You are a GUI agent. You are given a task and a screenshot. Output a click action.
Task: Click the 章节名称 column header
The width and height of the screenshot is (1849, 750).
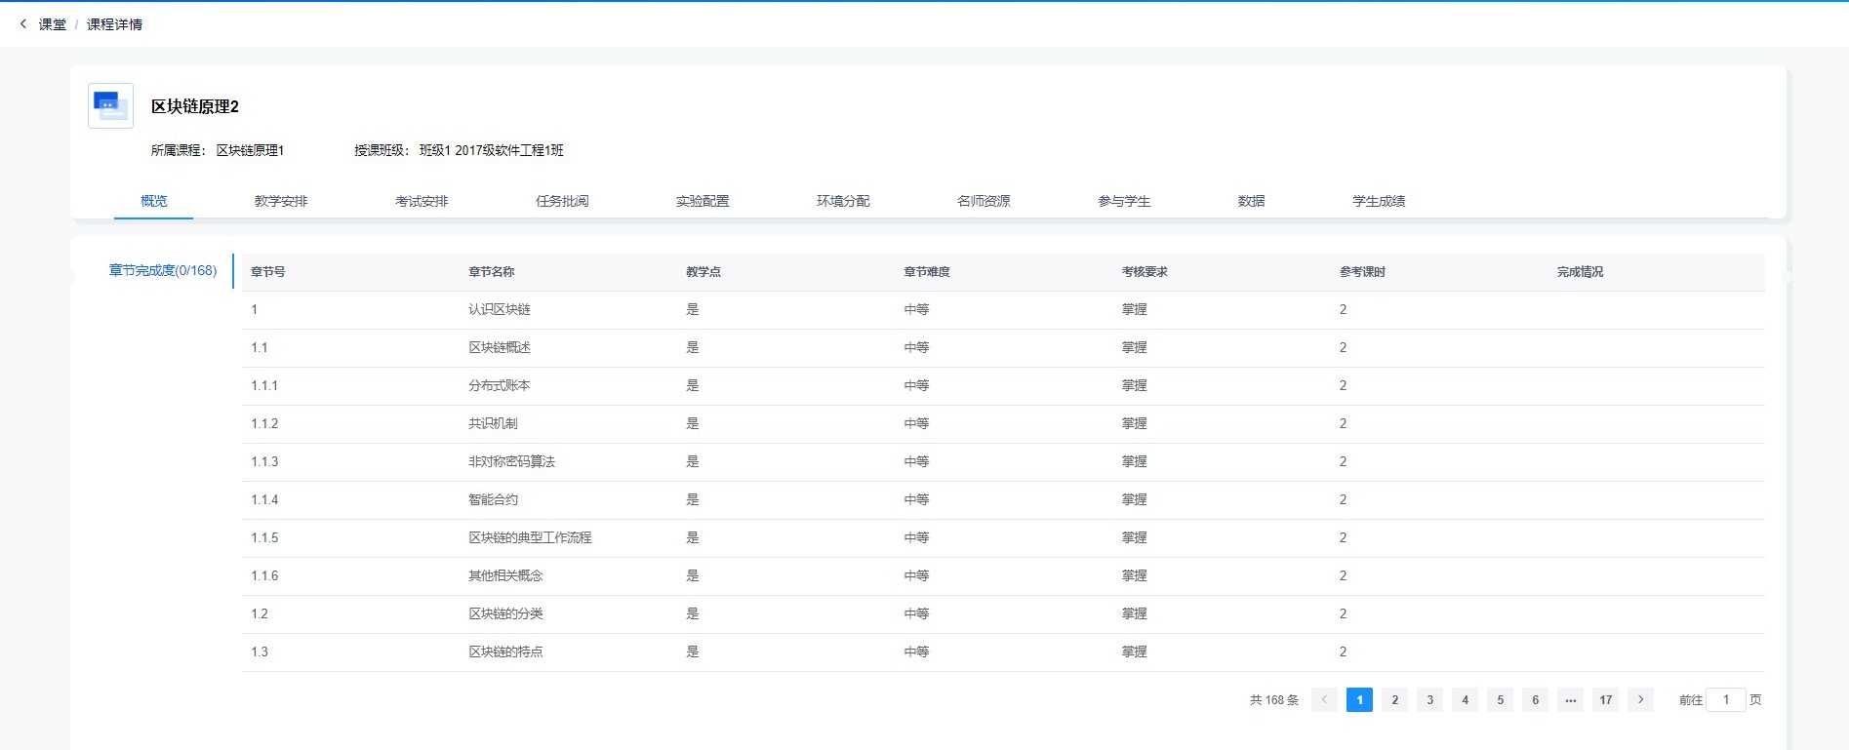[492, 272]
